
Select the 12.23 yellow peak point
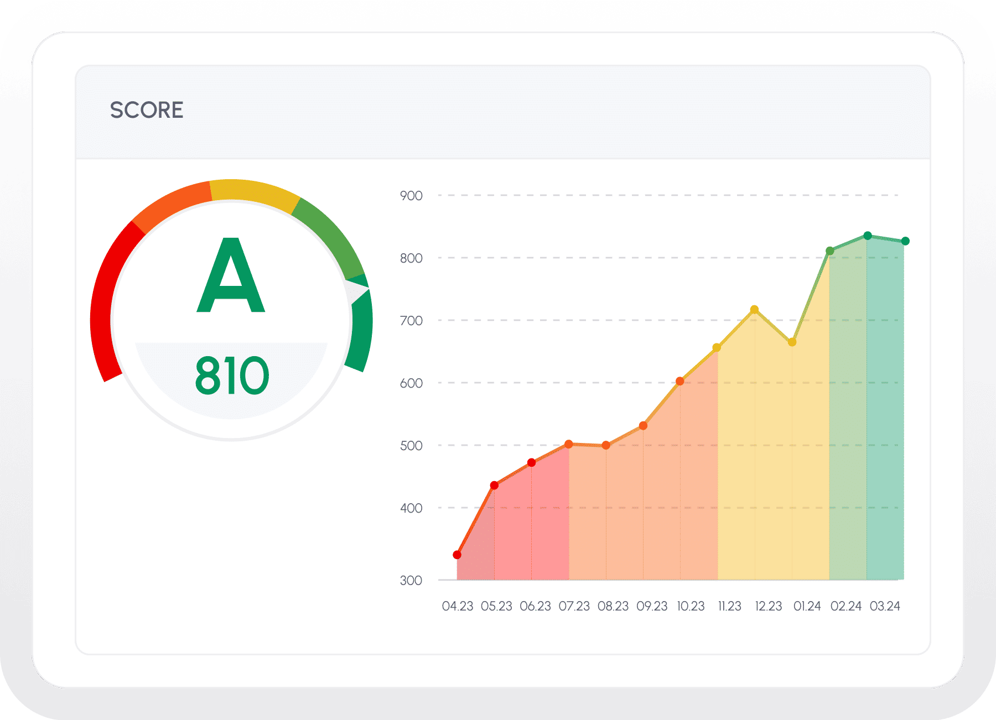(x=754, y=310)
